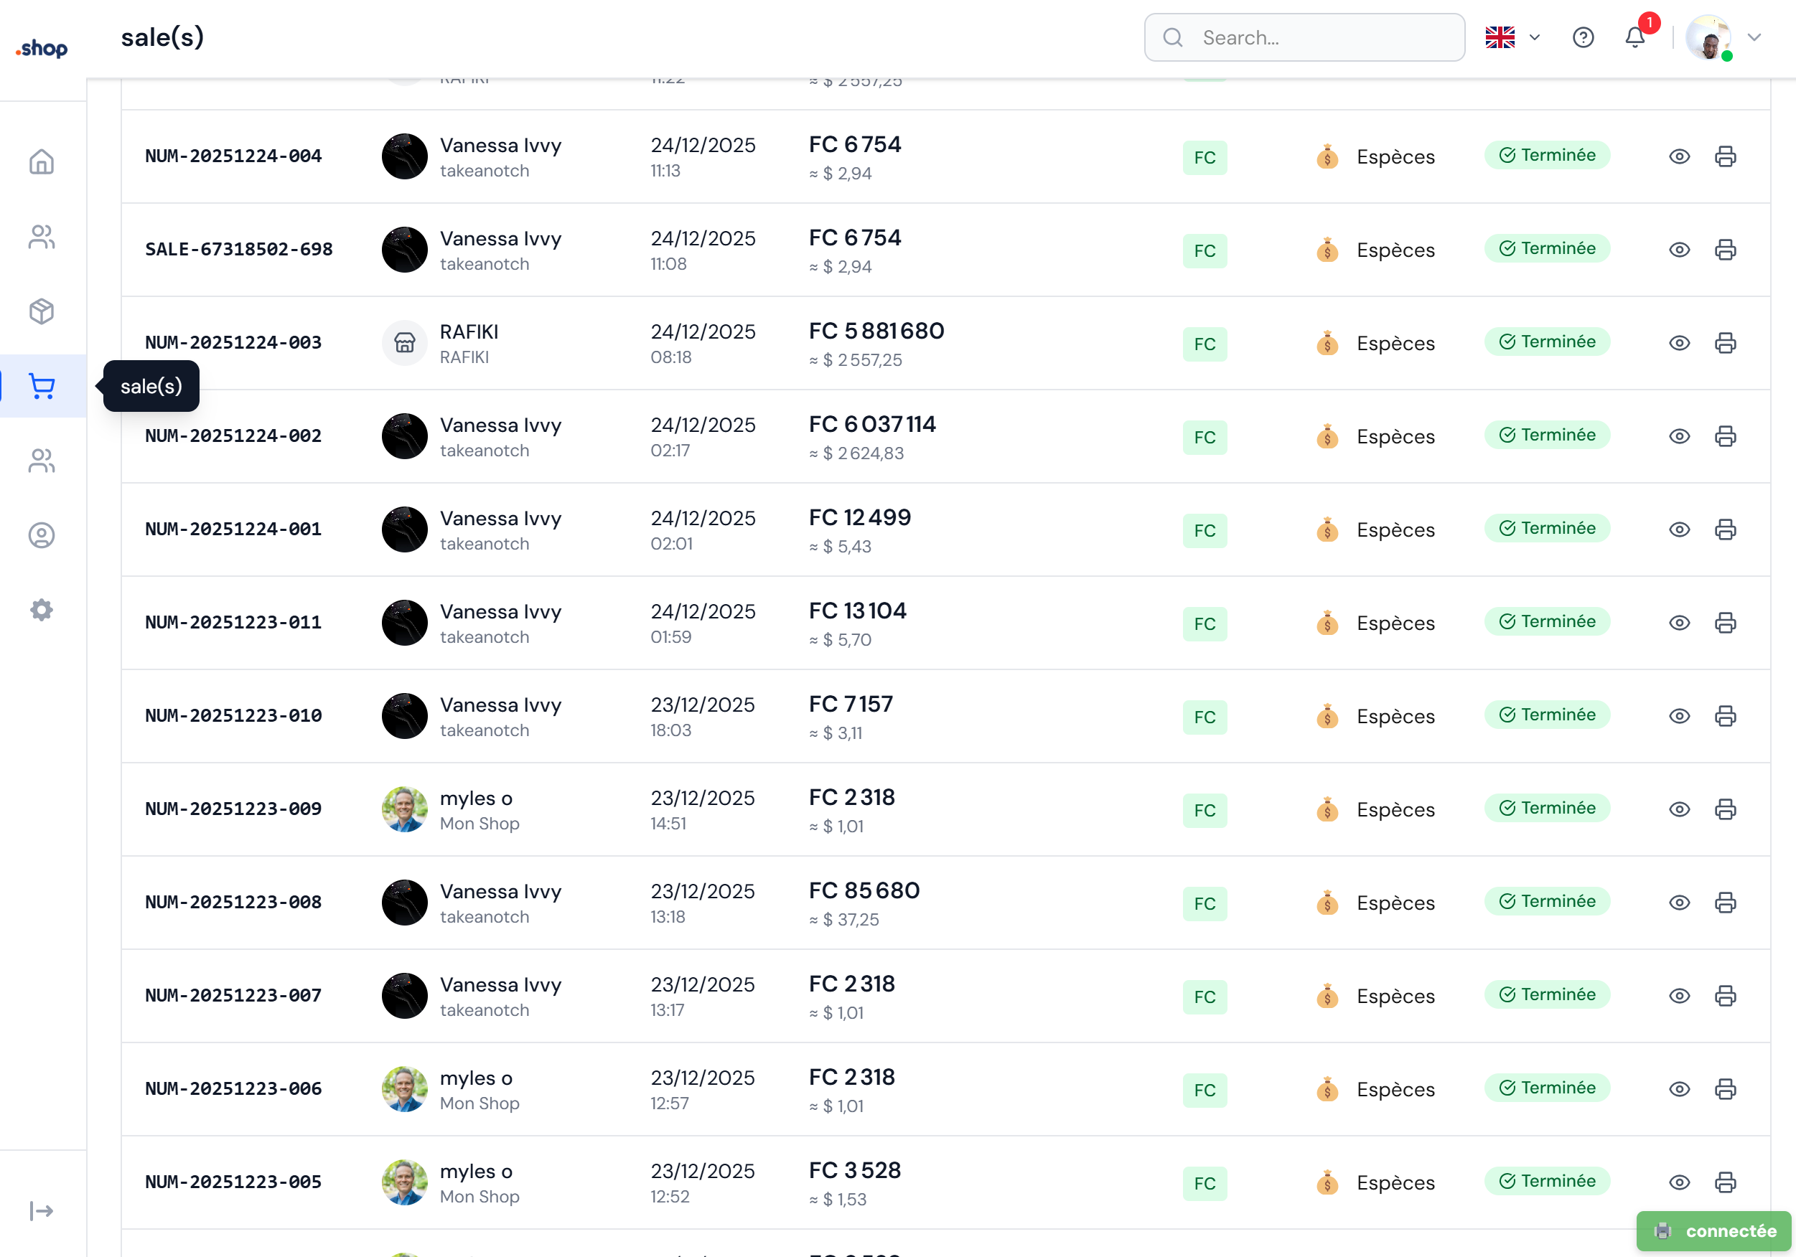Open the Home dashboard icon in sidebar

(x=42, y=162)
